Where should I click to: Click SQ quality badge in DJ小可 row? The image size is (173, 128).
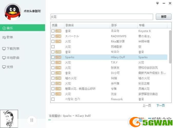(58, 73)
